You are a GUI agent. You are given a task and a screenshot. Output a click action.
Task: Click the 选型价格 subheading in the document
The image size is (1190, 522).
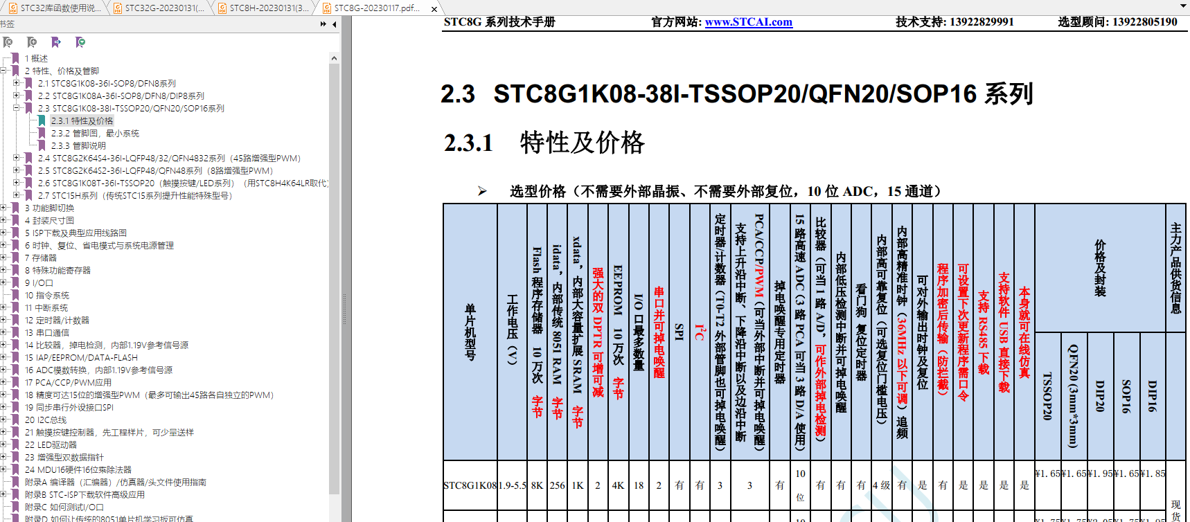tap(725, 191)
